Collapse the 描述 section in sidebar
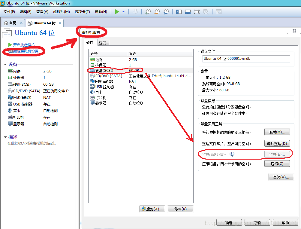This screenshot has height=229, width=301. (5, 137)
